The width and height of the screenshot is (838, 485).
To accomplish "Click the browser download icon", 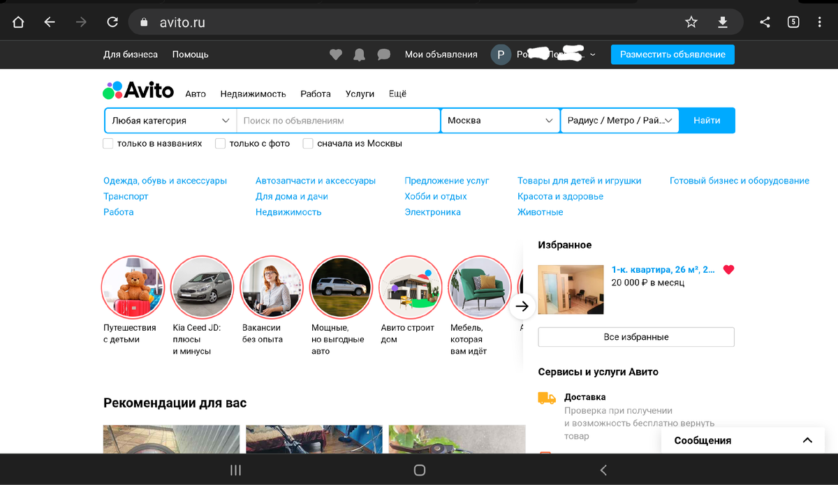I will click(723, 22).
